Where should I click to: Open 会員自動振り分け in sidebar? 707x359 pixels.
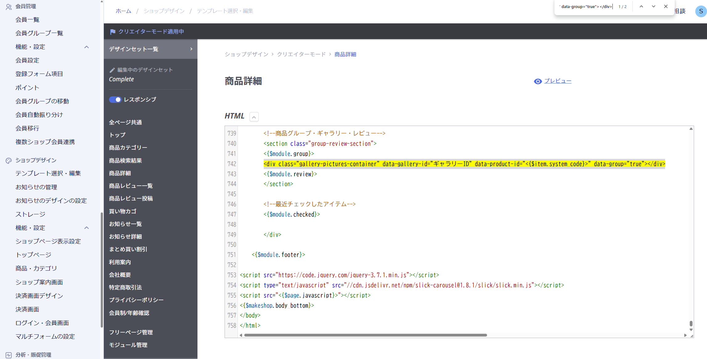click(x=39, y=115)
